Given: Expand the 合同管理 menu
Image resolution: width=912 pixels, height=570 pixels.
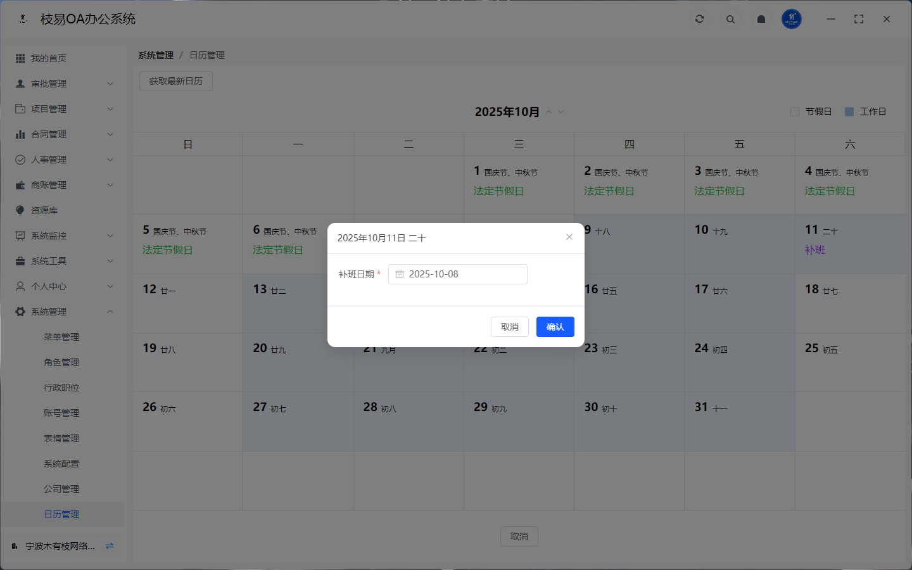Looking at the screenshot, I should (63, 134).
